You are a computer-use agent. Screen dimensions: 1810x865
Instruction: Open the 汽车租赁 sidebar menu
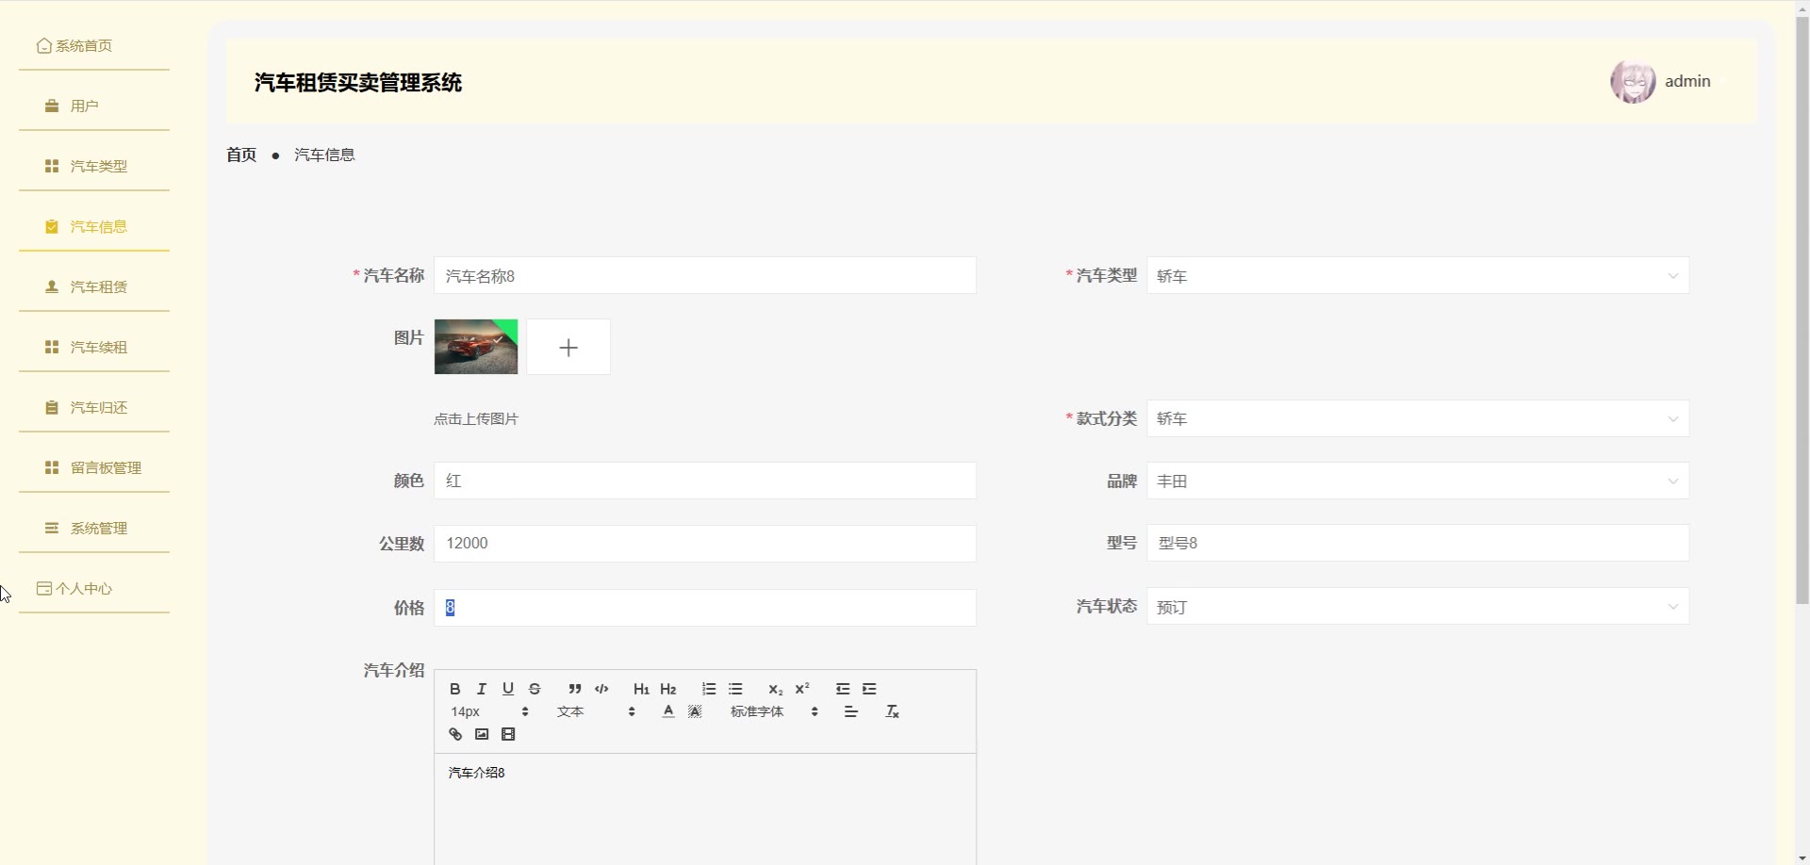click(x=94, y=286)
